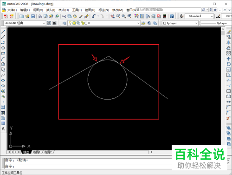Open the ByLayer color dropdown
232x175 pixels.
(x=180, y=23)
